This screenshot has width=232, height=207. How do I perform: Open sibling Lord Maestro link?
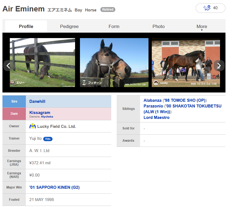[x=157, y=118]
